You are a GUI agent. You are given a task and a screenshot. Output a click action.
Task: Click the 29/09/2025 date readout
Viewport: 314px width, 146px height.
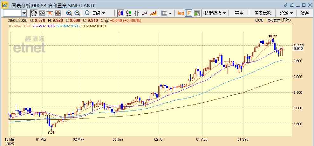[x=17, y=20]
